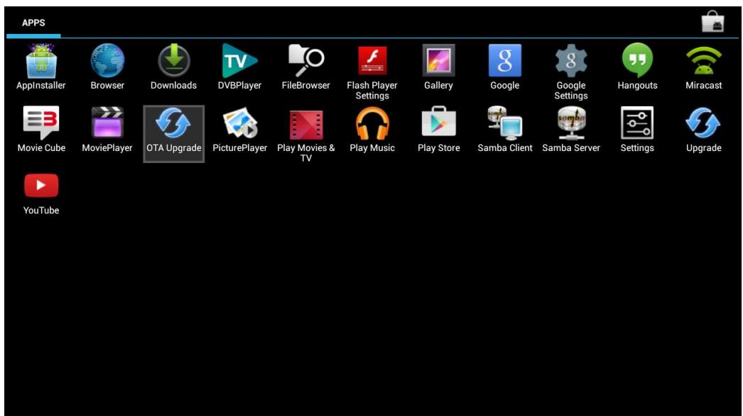This screenshot has width=743, height=416.
Task: Launch the Browser globe icon
Action: pos(107,60)
